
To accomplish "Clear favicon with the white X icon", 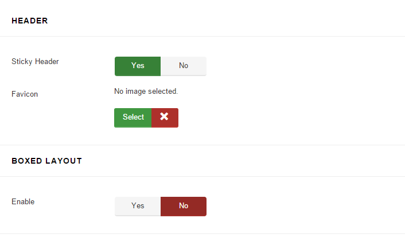I will tap(164, 116).
